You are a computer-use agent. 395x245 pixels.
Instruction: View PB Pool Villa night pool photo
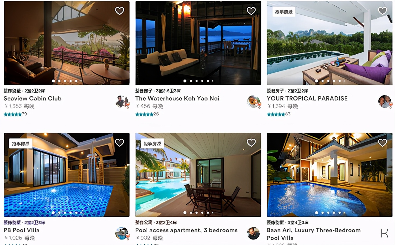coord(67,175)
